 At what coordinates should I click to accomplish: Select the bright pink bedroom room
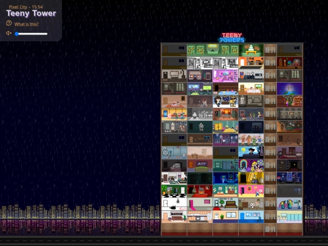pyautogui.click(x=225, y=76)
